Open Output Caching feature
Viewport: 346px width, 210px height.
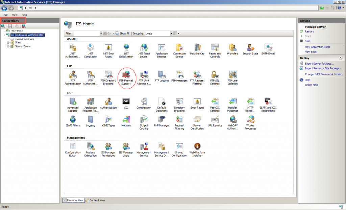coord(144,122)
